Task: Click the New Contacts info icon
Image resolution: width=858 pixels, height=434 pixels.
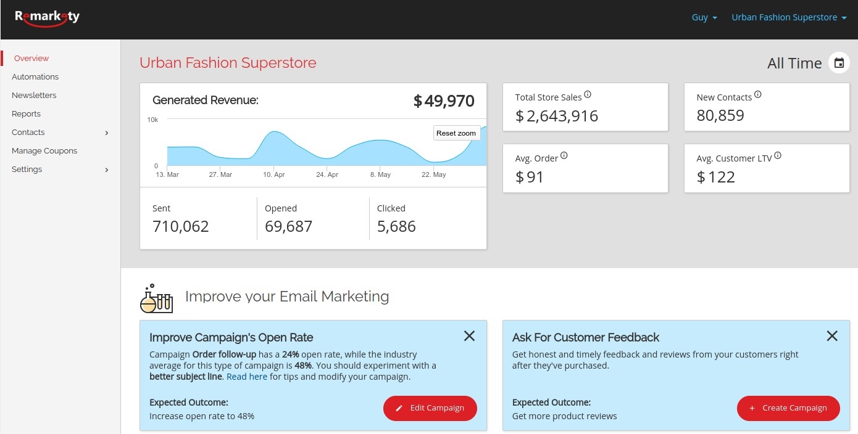Action: [x=757, y=94]
